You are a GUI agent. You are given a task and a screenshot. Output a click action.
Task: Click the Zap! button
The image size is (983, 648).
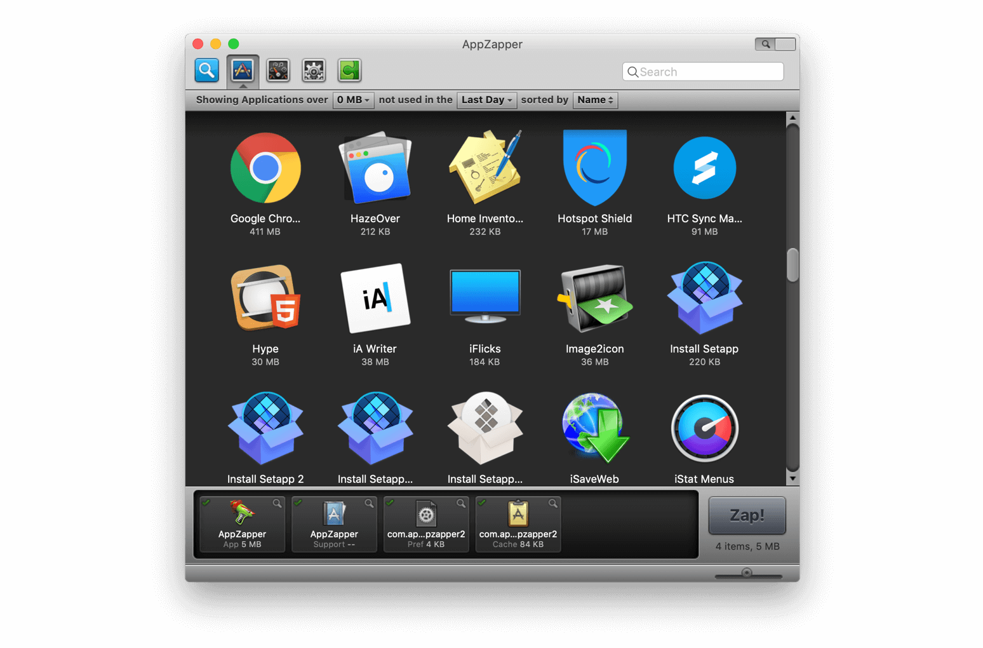click(747, 515)
